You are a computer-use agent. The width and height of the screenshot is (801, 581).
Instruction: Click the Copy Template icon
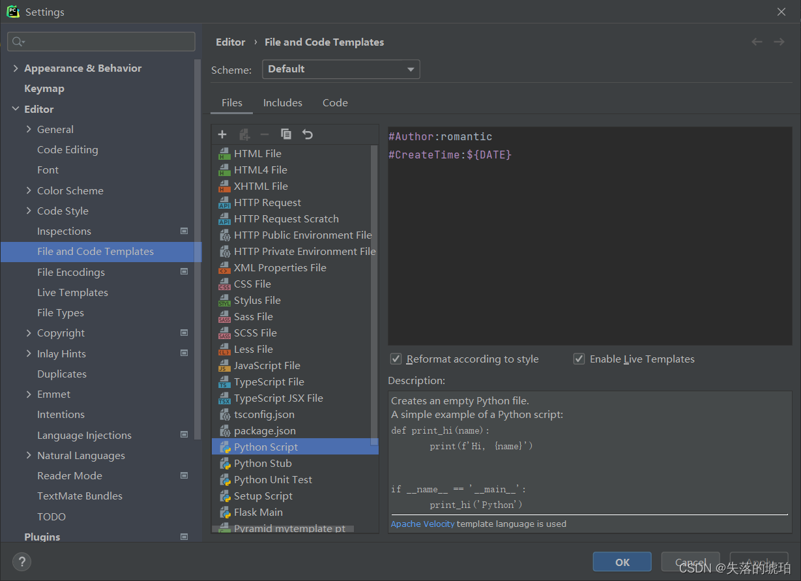pyautogui.click(x=286, y=134)
